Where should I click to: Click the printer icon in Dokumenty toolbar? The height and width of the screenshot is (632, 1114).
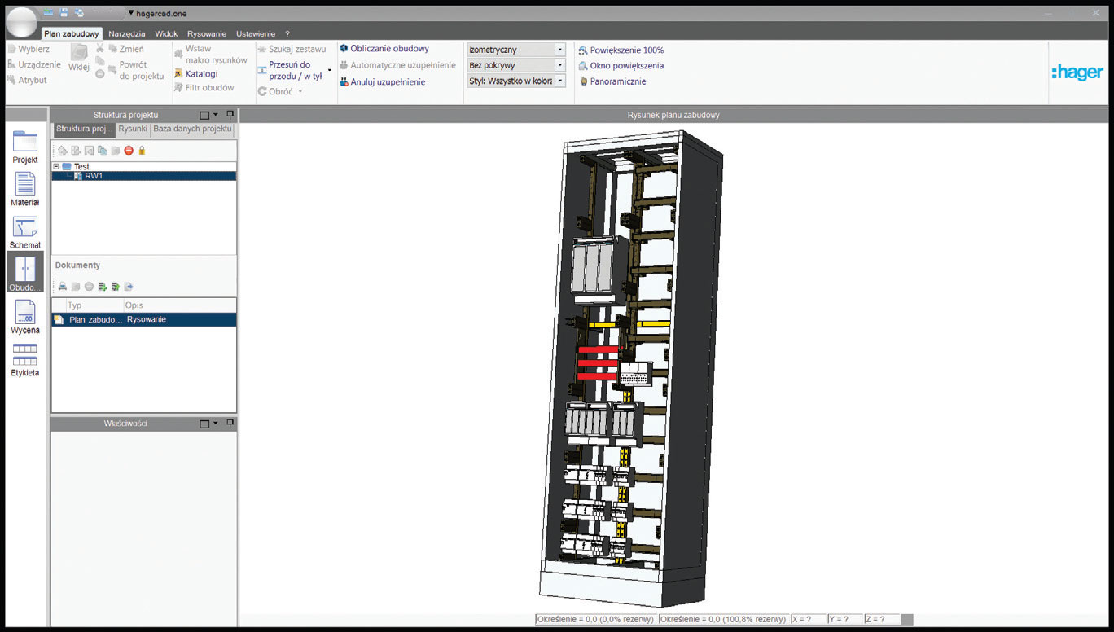point(62,287)
